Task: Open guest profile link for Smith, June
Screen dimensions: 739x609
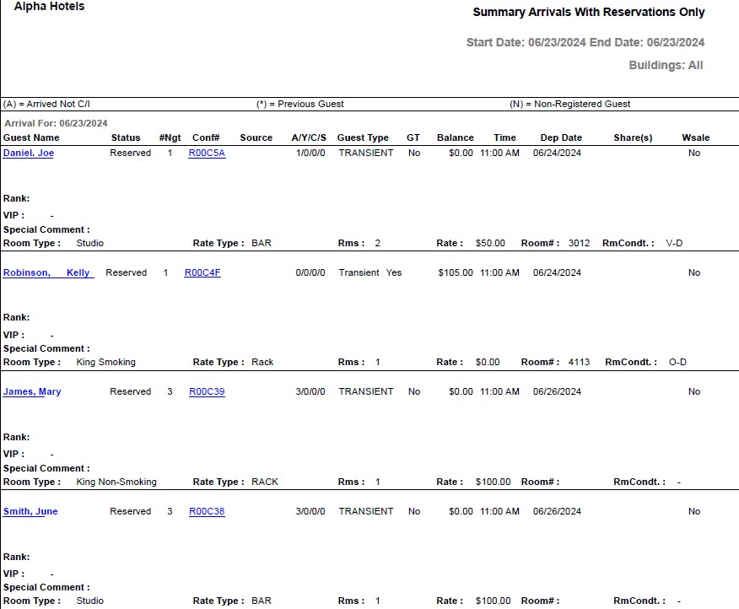Action: pos(30,511)
